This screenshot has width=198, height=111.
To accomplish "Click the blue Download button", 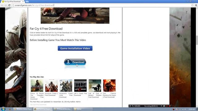I will point(75,62).
